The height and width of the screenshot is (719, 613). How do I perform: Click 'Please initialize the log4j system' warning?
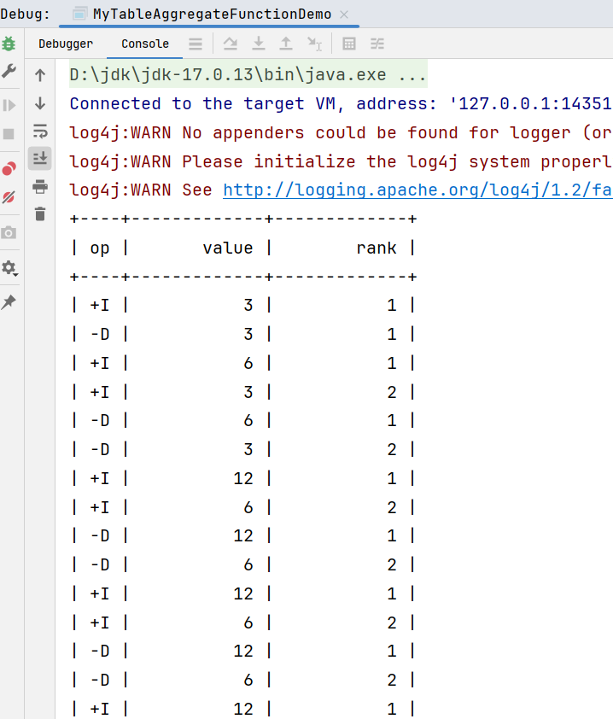tap(342, 162)
